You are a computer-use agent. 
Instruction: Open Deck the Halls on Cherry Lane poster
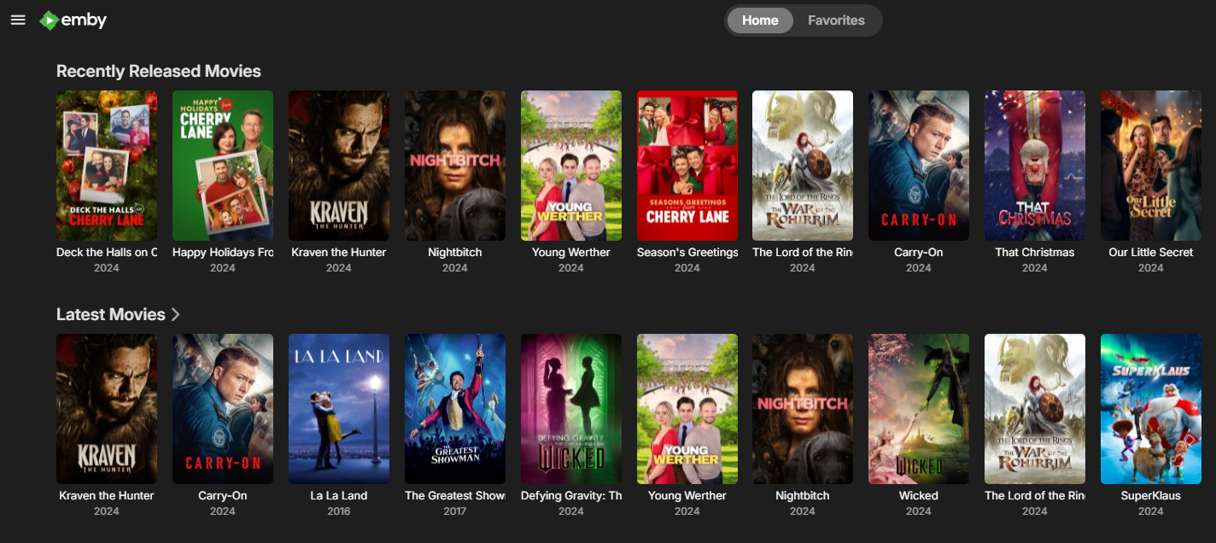tap(107, 166)
